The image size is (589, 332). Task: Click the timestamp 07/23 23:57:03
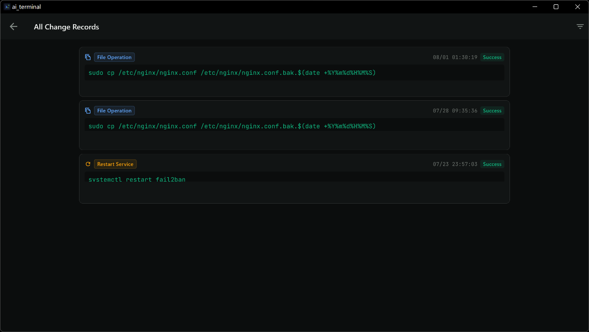point(455,164)
